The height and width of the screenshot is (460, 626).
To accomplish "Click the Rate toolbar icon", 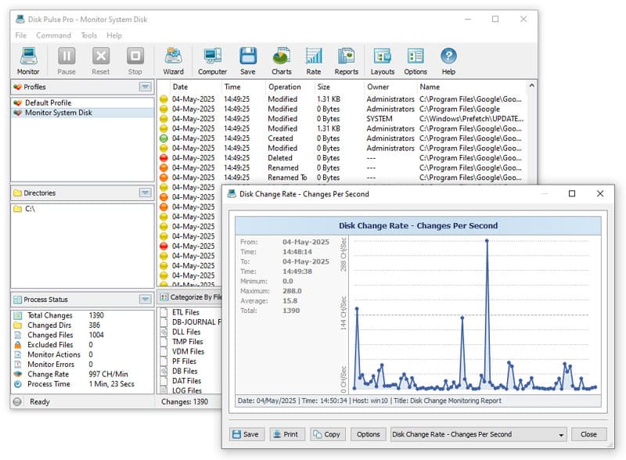I will [314, 59].
